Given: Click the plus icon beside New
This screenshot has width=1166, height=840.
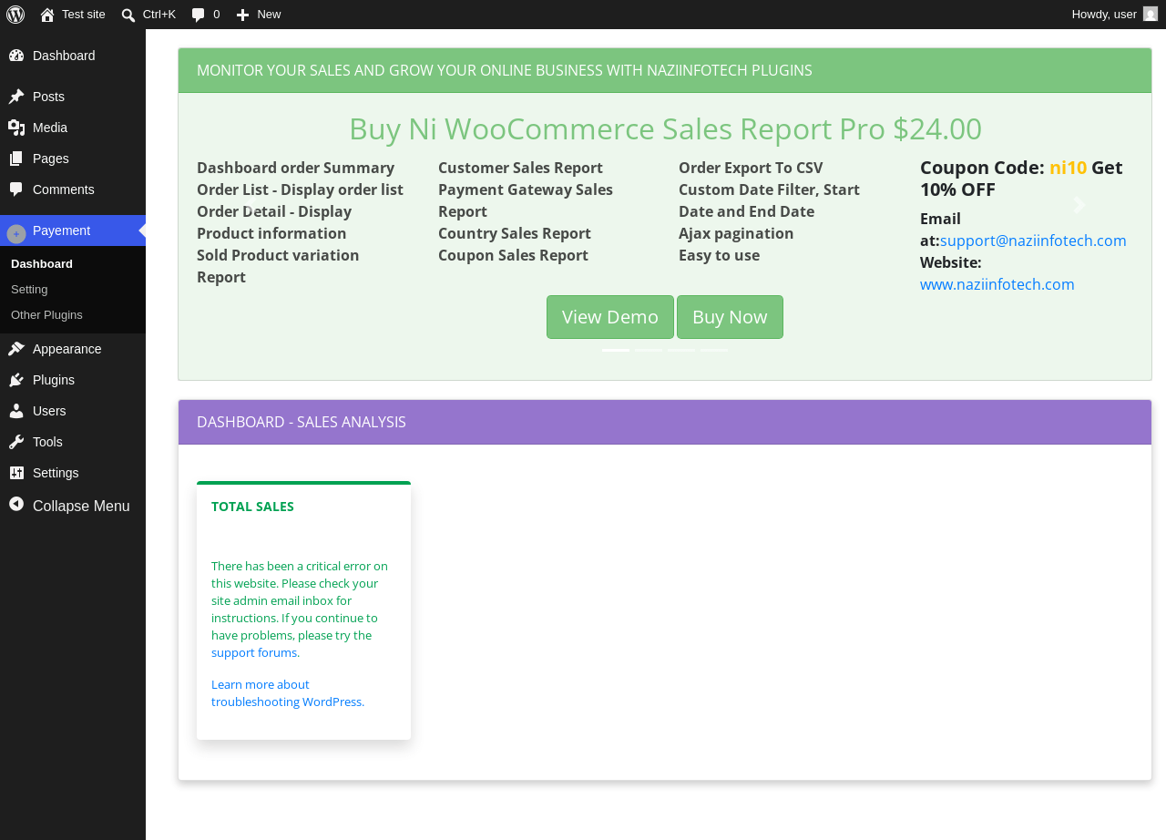Looking at the screenshot, I should [x=243, y=15].
